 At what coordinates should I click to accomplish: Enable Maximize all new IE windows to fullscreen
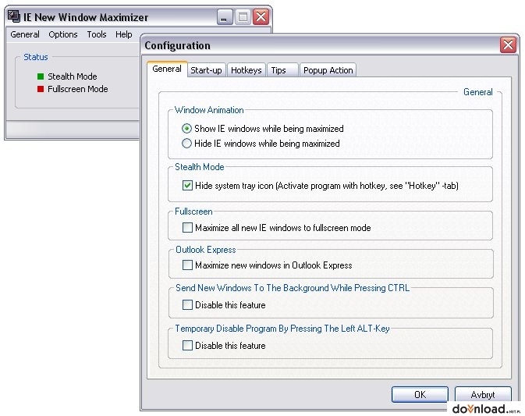(x=187, y=228)
